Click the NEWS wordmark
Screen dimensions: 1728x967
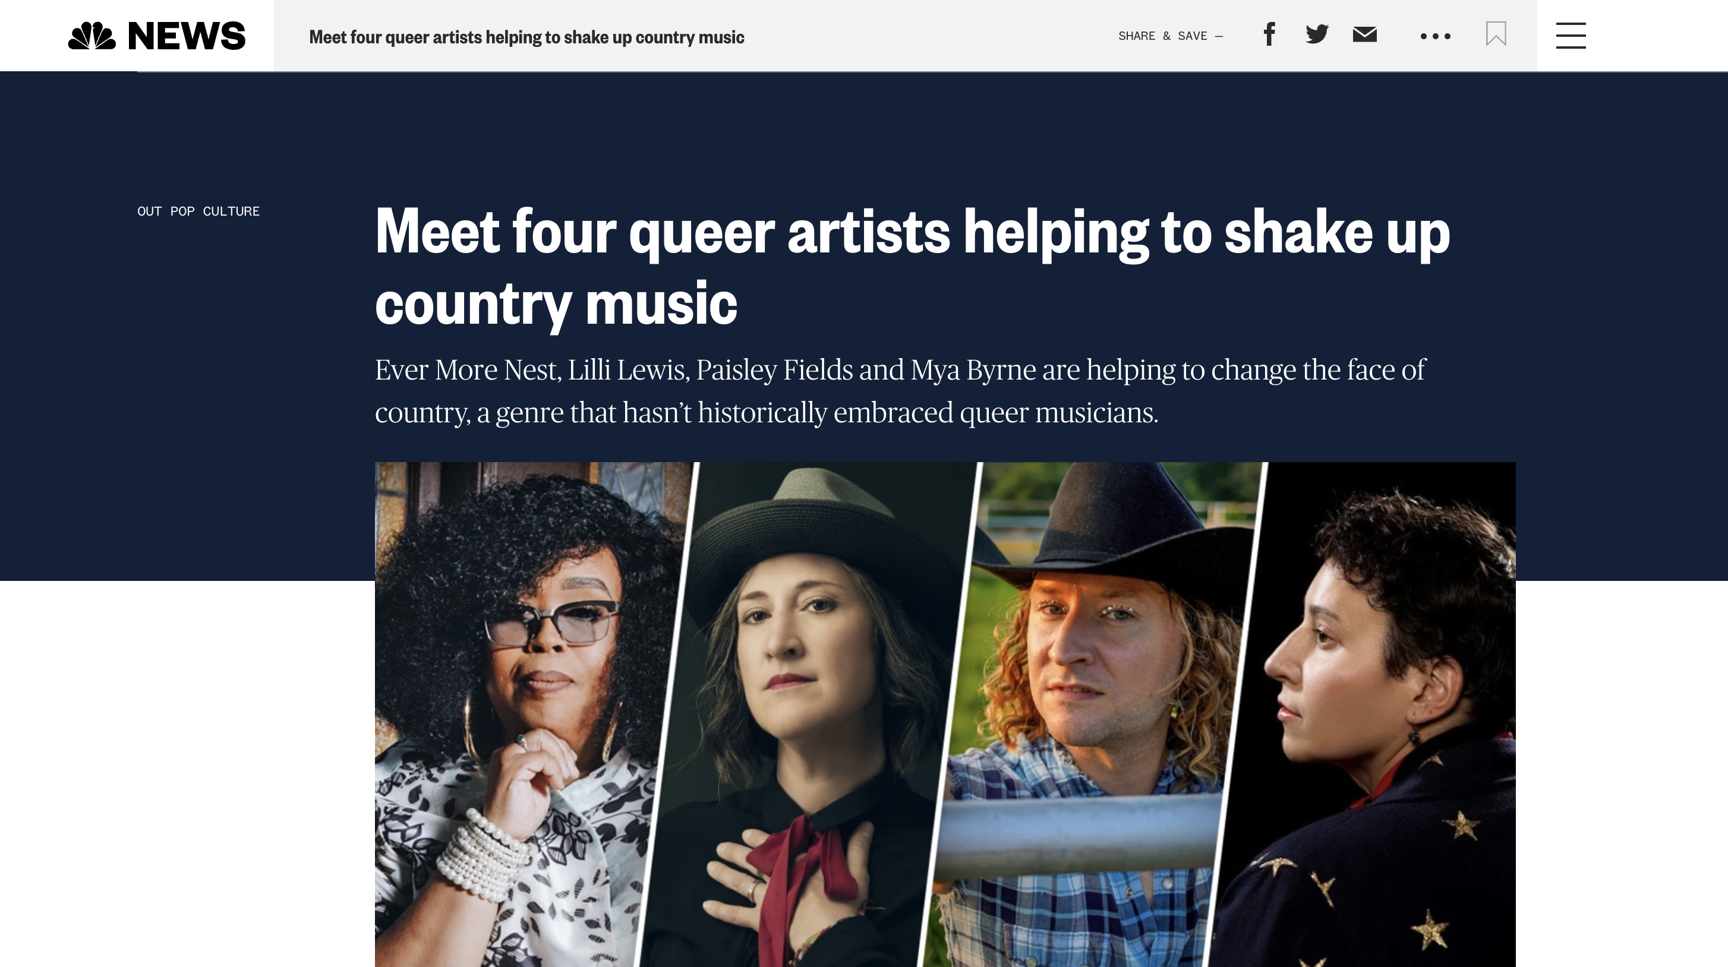coord(187,36)
